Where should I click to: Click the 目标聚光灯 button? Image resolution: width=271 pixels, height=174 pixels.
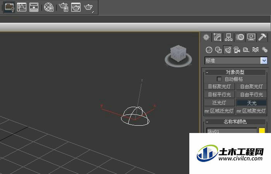(220, 87)
